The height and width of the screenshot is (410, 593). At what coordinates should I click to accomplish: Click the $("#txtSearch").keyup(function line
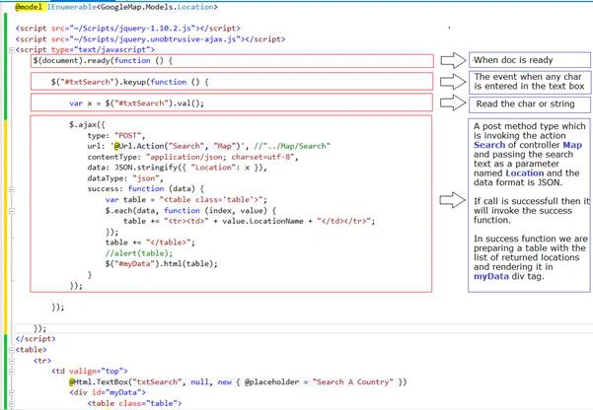129,82
